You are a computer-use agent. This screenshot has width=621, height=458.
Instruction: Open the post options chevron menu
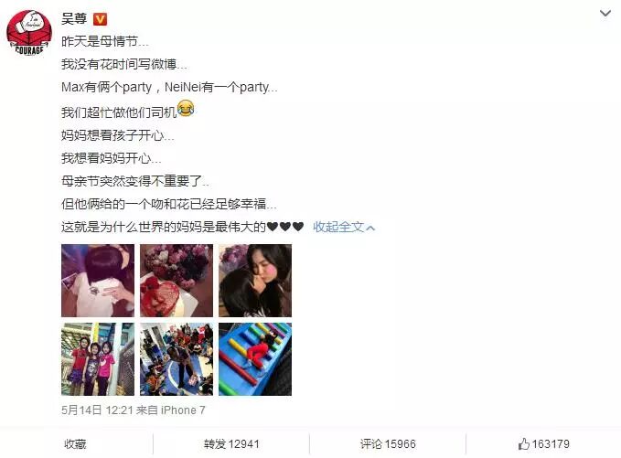coord(605,14)
